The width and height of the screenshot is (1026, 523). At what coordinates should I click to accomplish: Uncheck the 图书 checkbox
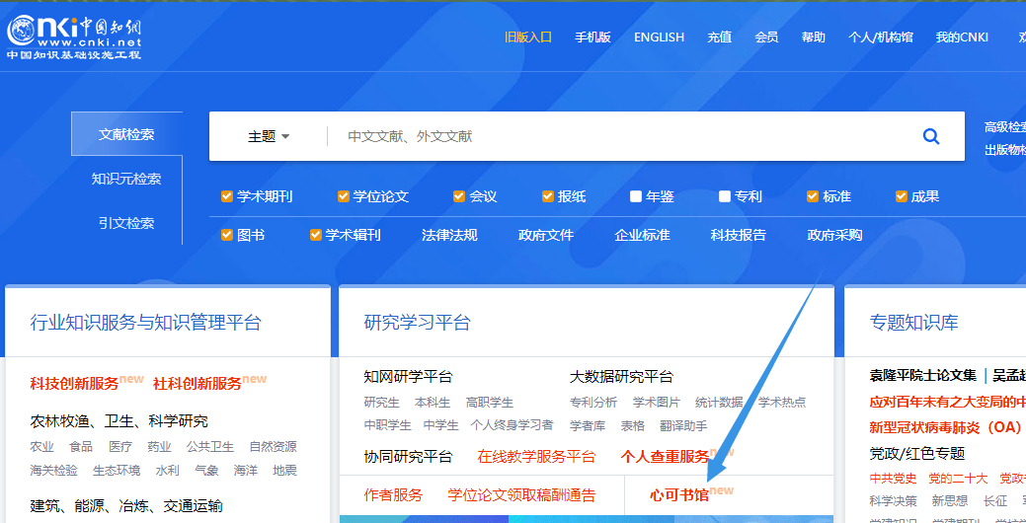click(x=227, y=235)
